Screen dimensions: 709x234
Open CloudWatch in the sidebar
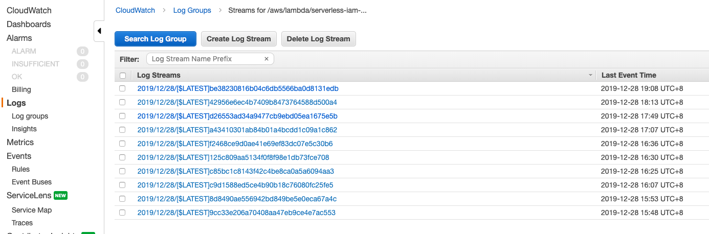click(x=29, y=10)
